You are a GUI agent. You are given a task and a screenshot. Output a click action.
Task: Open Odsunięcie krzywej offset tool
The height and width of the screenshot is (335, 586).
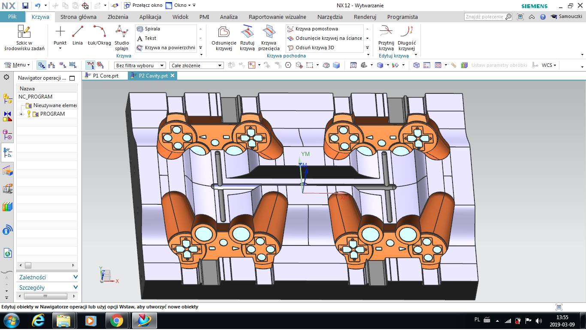point(224,38)
